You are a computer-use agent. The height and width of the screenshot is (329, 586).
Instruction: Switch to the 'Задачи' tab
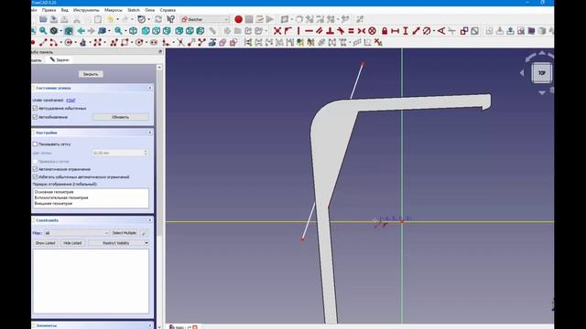(60, 59)
